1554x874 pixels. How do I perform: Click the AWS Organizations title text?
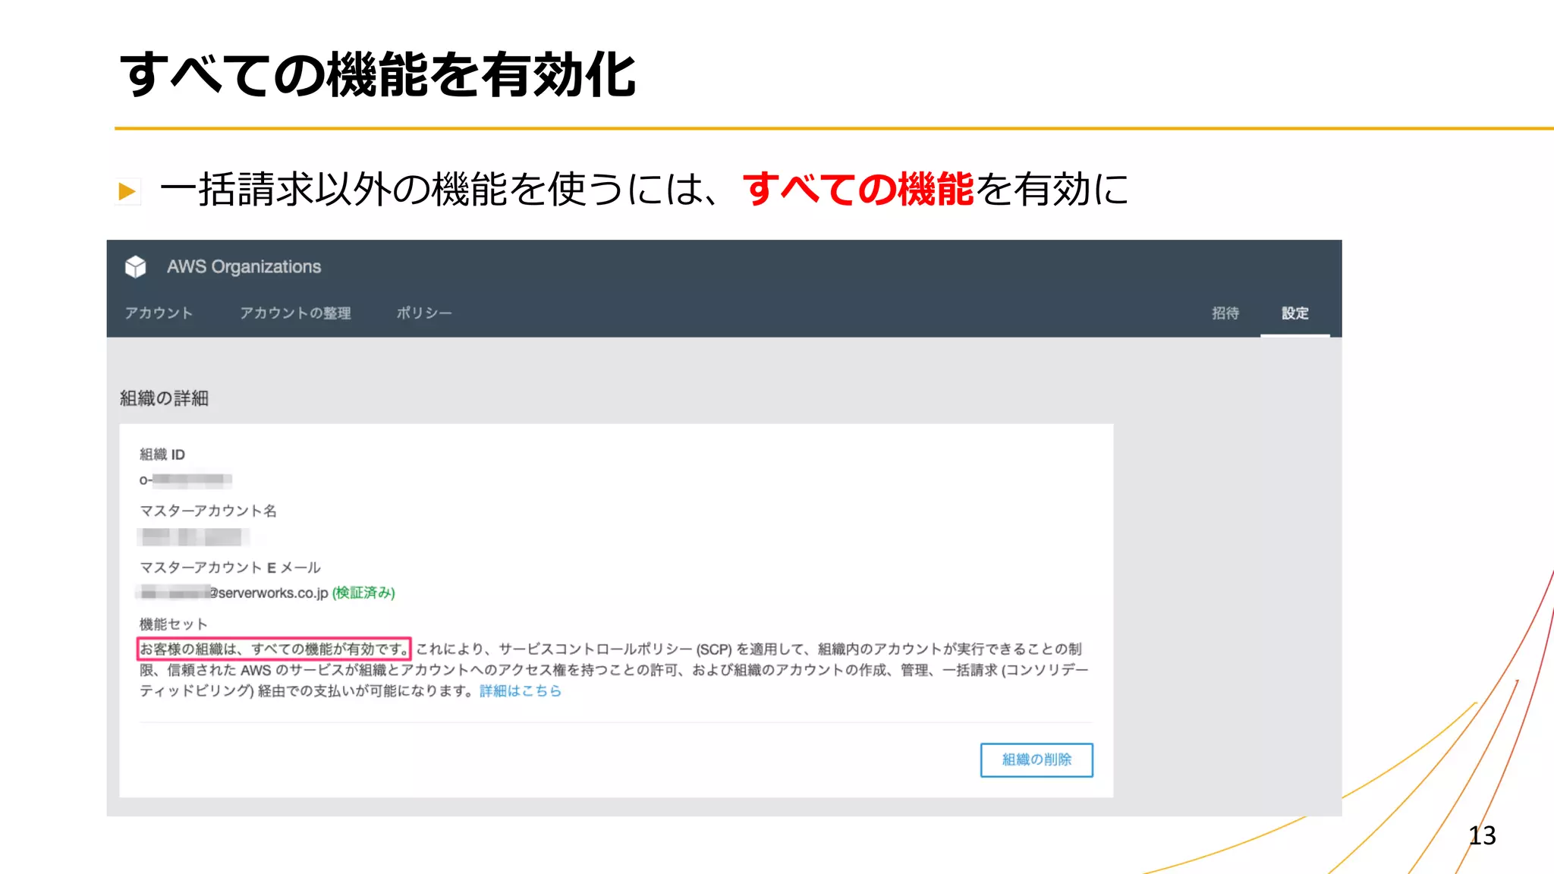[244, 266]
